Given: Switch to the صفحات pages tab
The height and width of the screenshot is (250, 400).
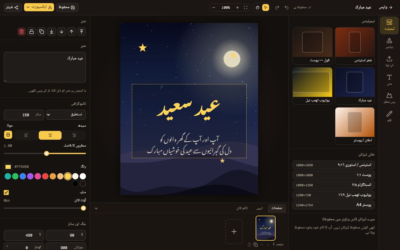Looking at the screenshot, I should click(277, 208).
